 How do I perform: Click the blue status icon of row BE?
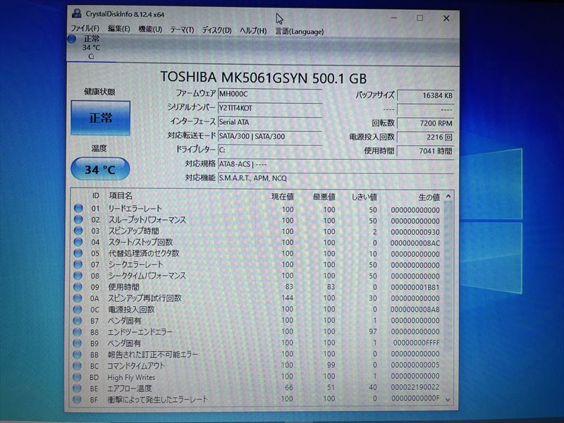[77, 388]
